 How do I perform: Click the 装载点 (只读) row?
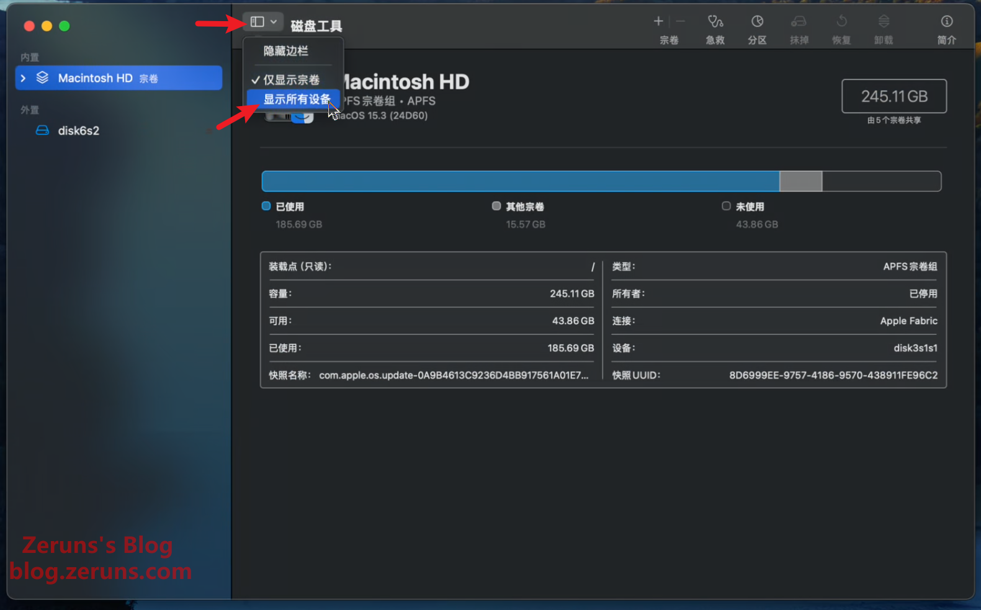431,267
